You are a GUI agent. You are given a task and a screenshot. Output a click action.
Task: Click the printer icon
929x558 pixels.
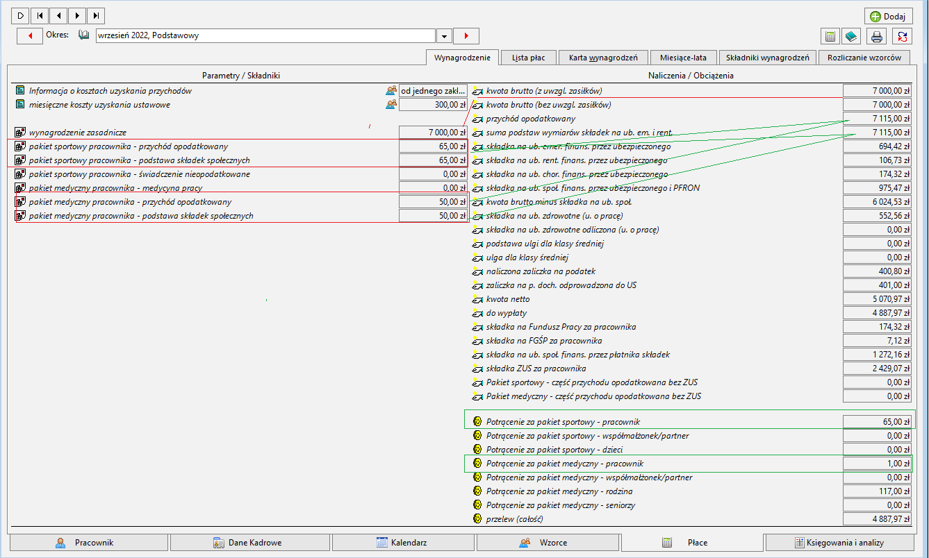click(878, 36)
